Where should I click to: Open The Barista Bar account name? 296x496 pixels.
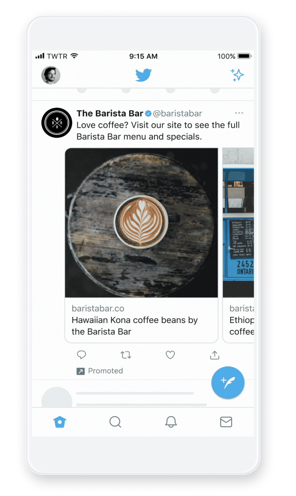coord(110,114)
